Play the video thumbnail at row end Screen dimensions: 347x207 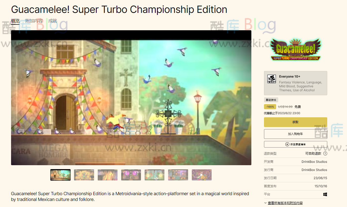(202, 175)
